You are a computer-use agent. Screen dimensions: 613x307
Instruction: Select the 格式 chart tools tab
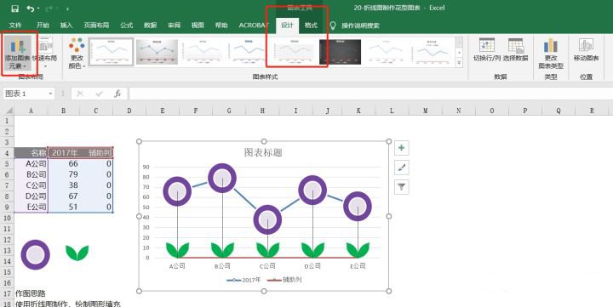311,25
